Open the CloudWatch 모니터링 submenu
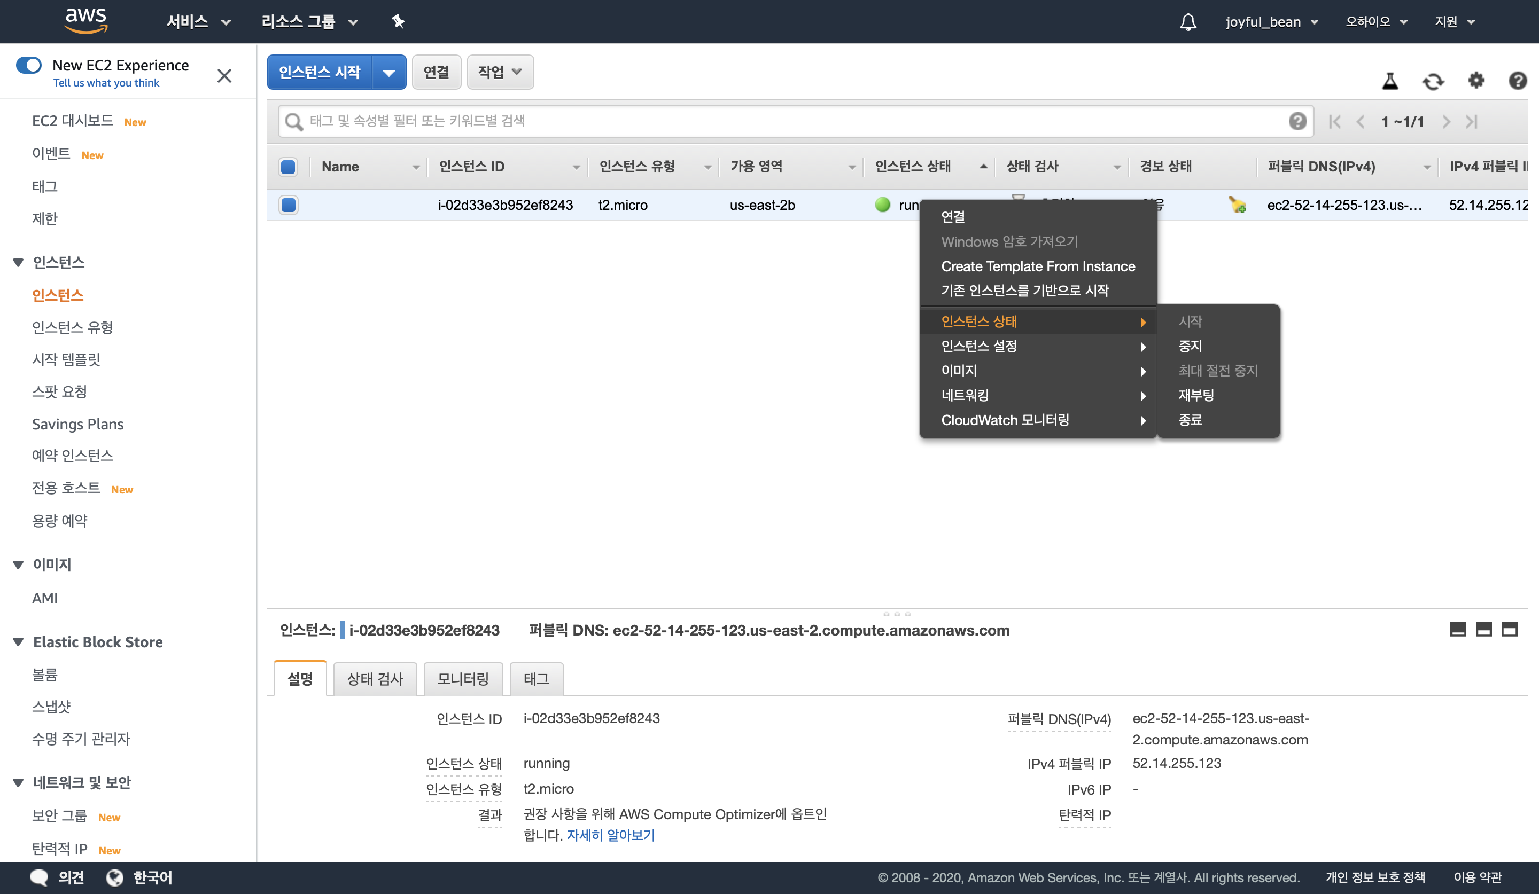This screenshot has height=894, width=1539. pyautogui.click(x=1038, y=420)
